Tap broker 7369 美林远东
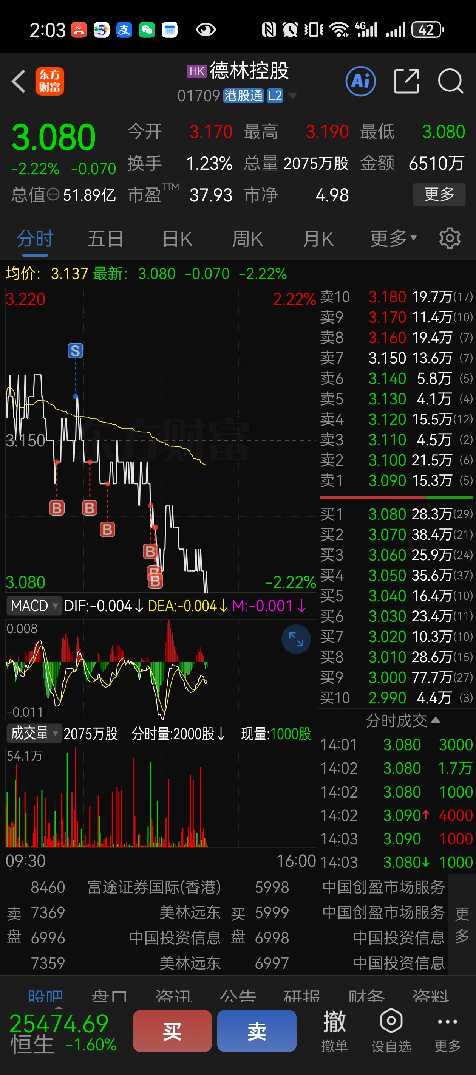The height and width of the screenshot is (1075, 476). point(125,913)
